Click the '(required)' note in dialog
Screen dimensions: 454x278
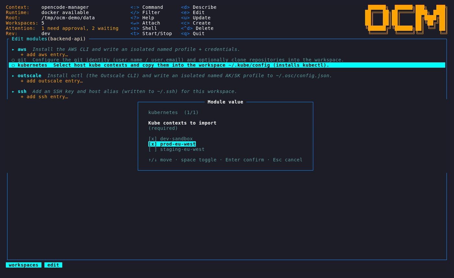[x=163, y=128]
